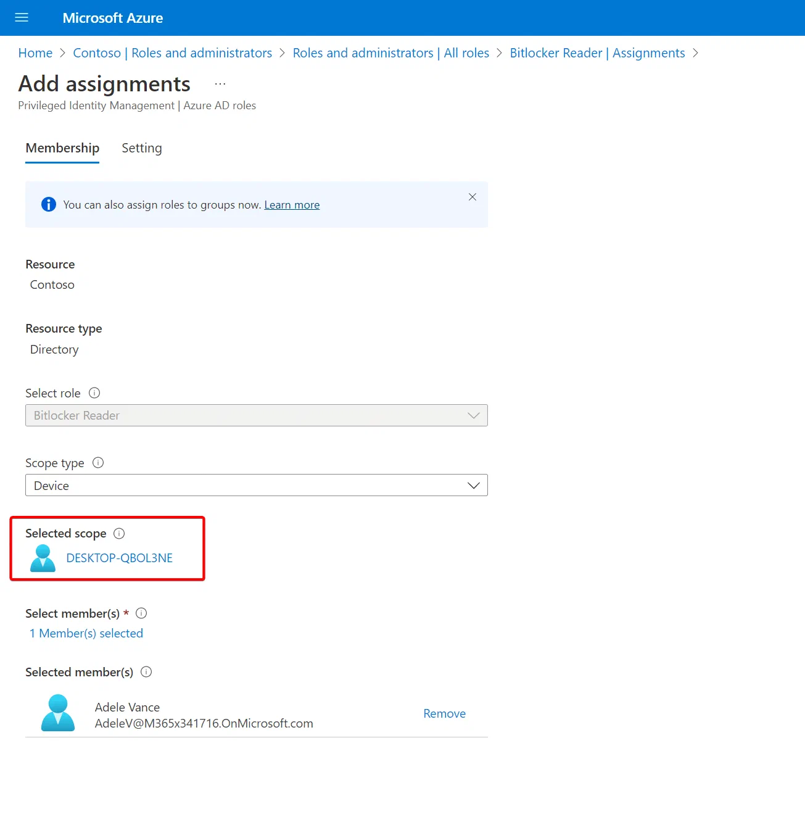This screenshot has width=805, height=838.
Task: Dismiss the groups info banner
Action: tap(473, 197)
